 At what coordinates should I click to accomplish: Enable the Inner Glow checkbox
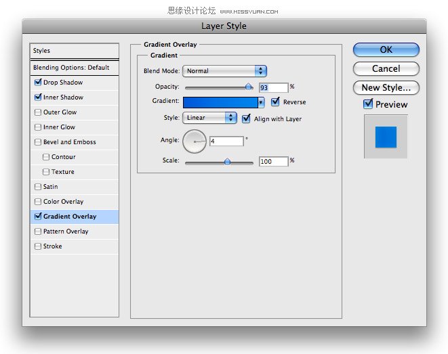tap(38, 127)
